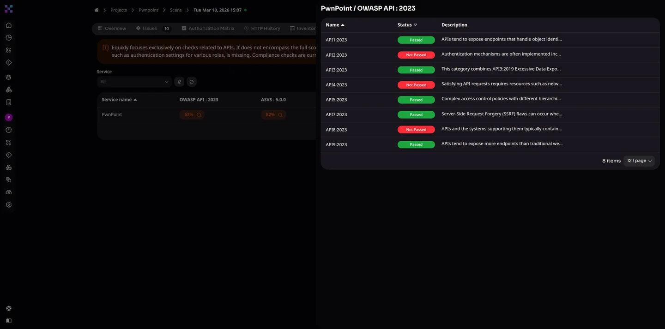Open the 12 / page size dropdown

(x=639, y=161)
